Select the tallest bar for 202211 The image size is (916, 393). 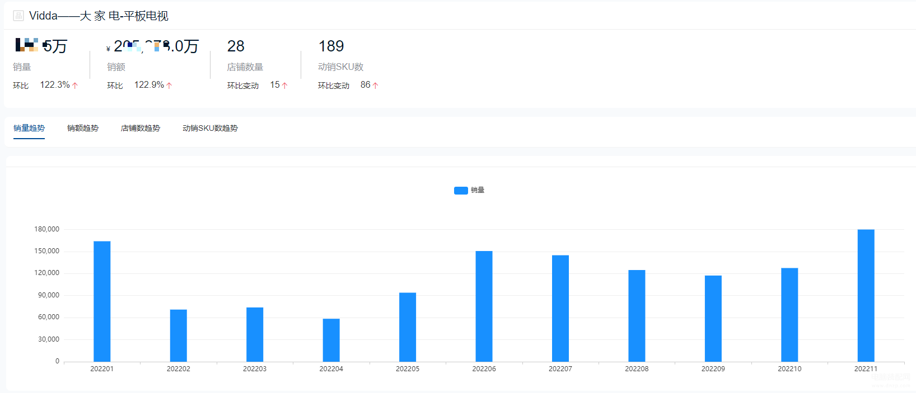[866, 296]
